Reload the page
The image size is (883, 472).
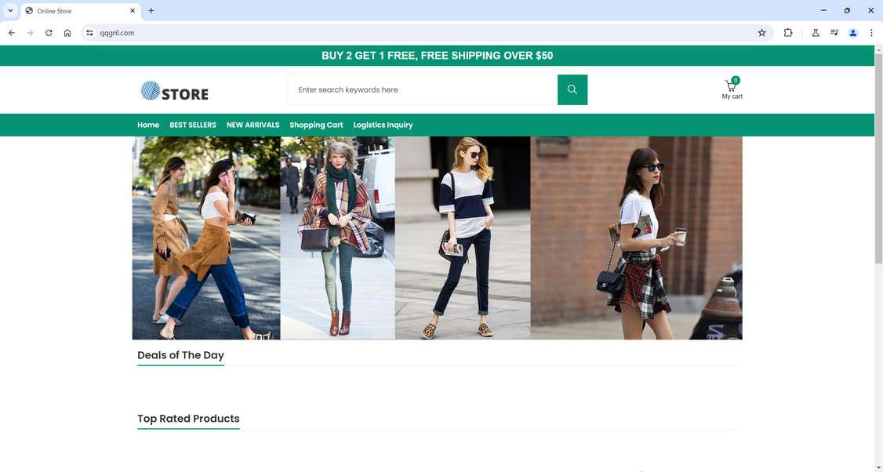click(49, 33)
